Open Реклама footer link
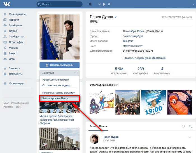Screen dimensions: 196x153 (x=8, y=107)
